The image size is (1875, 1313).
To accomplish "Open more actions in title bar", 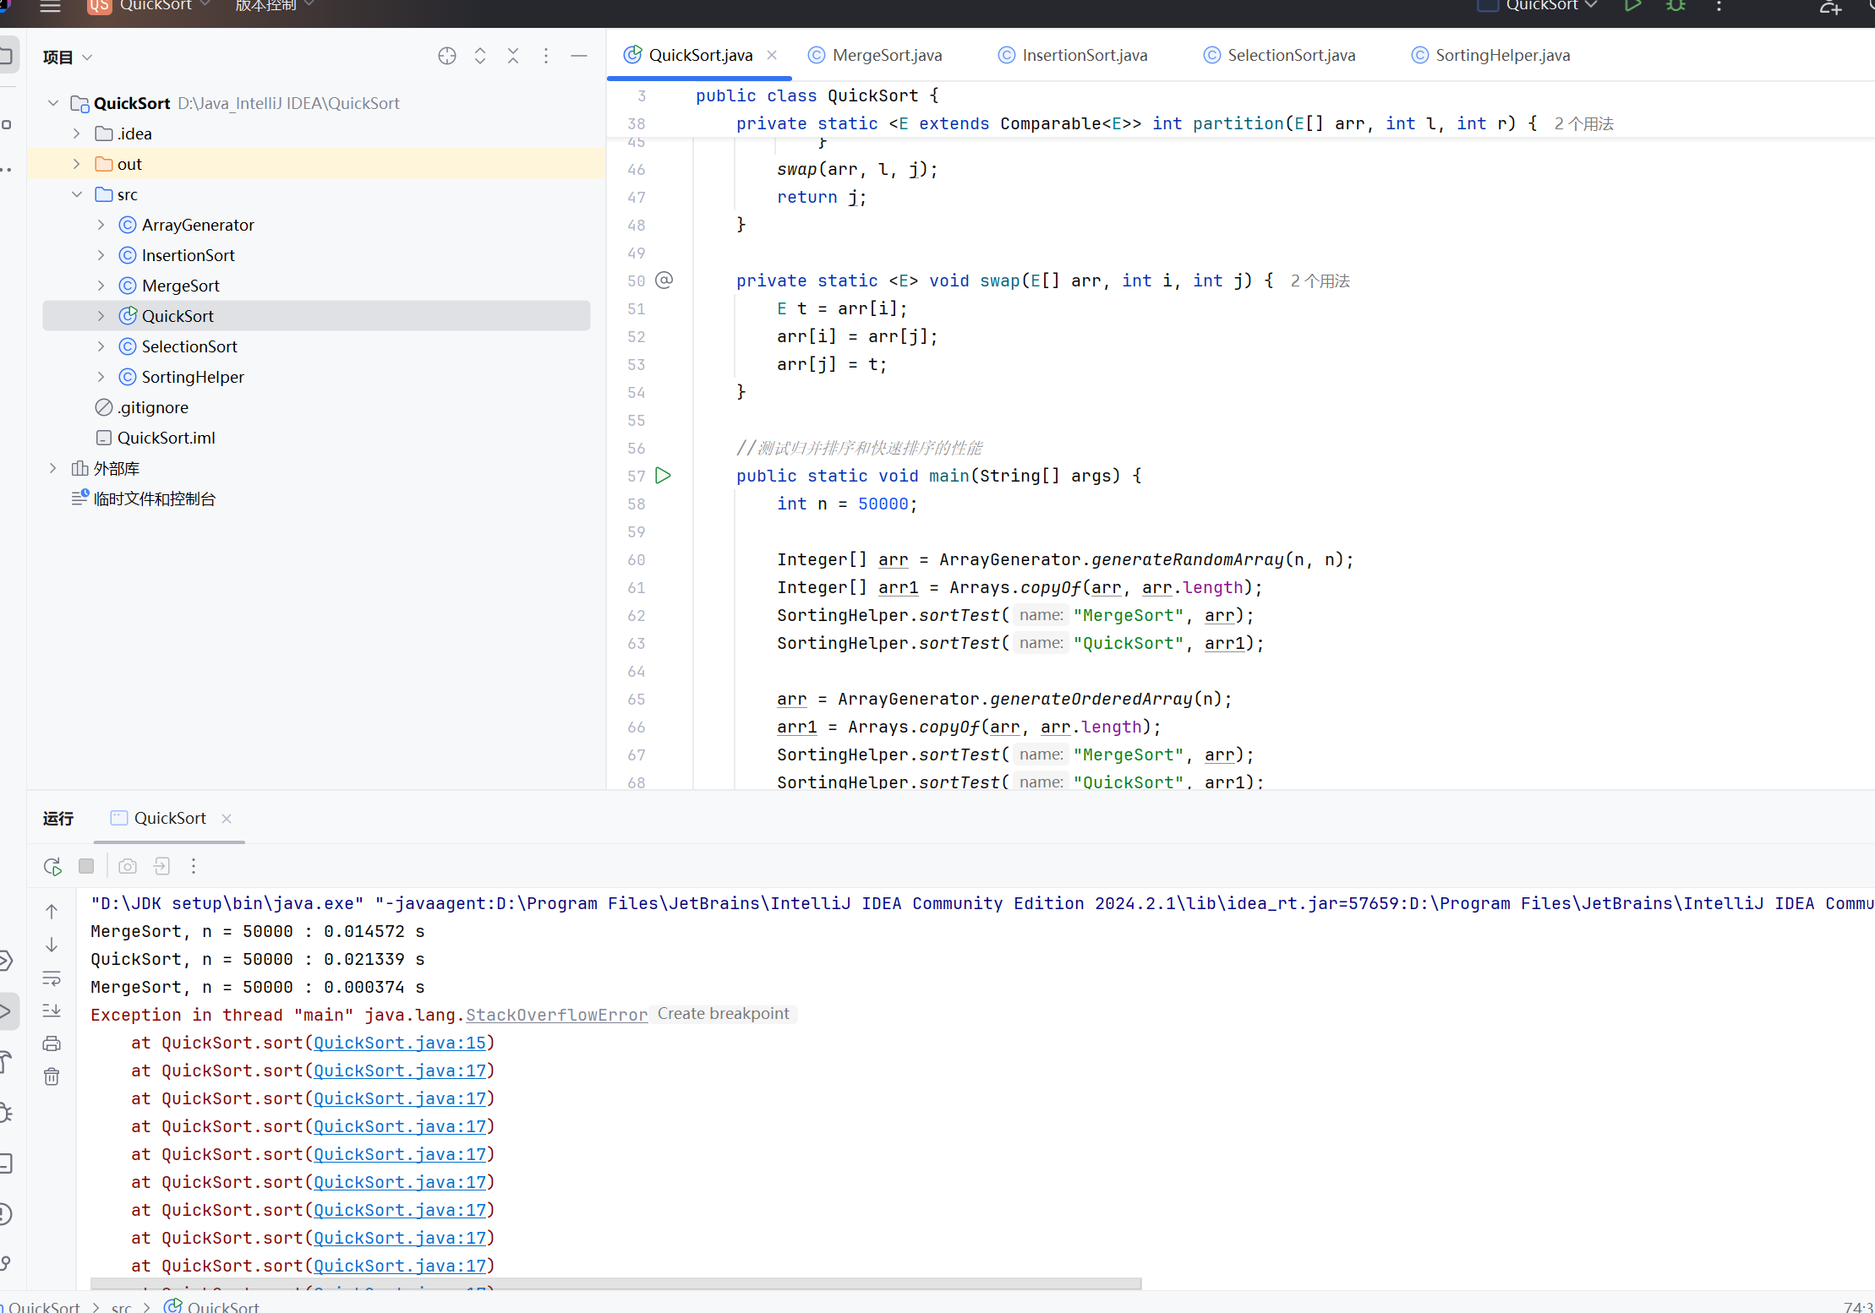I will [x=1719, y=6].
